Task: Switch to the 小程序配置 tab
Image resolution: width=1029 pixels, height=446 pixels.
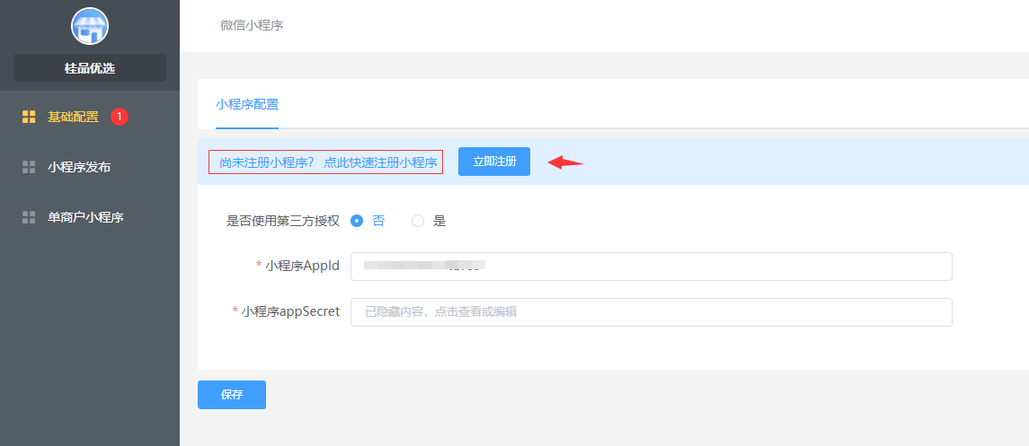Action: coord(247,104)
